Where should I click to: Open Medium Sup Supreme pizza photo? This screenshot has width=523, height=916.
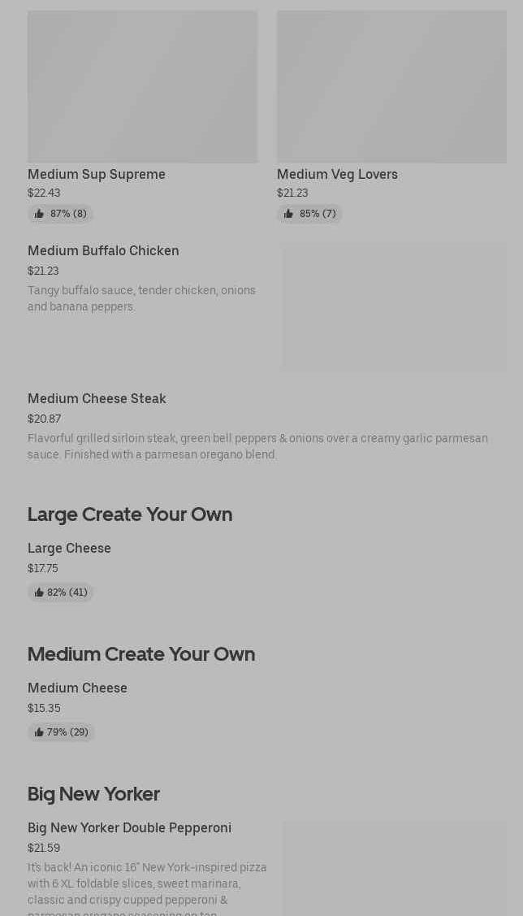(x=142, y=86)
